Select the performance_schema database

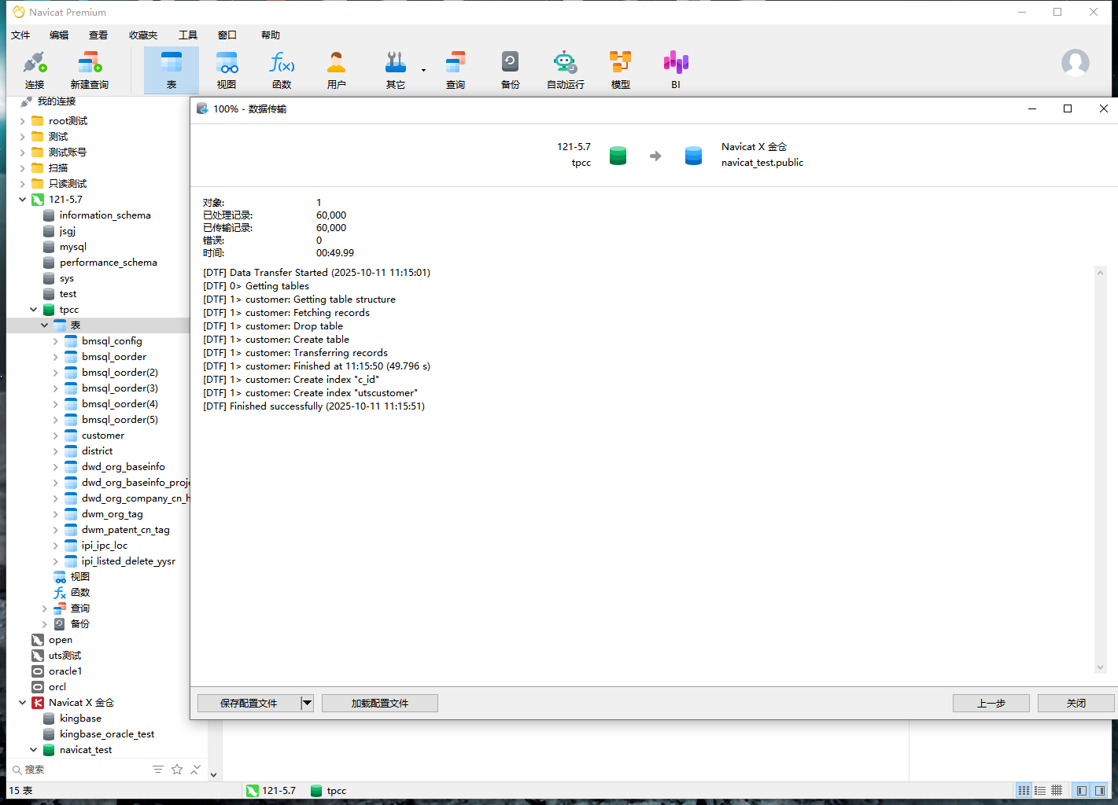108,263
